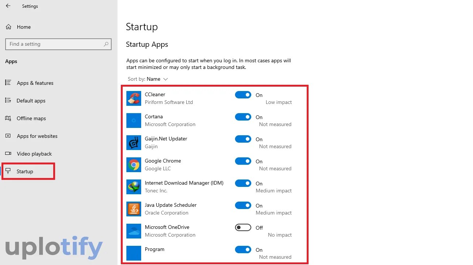The width and height of the screenshot is (473, 265).
Task: Click the Low impact label
Action: (279, 102)
